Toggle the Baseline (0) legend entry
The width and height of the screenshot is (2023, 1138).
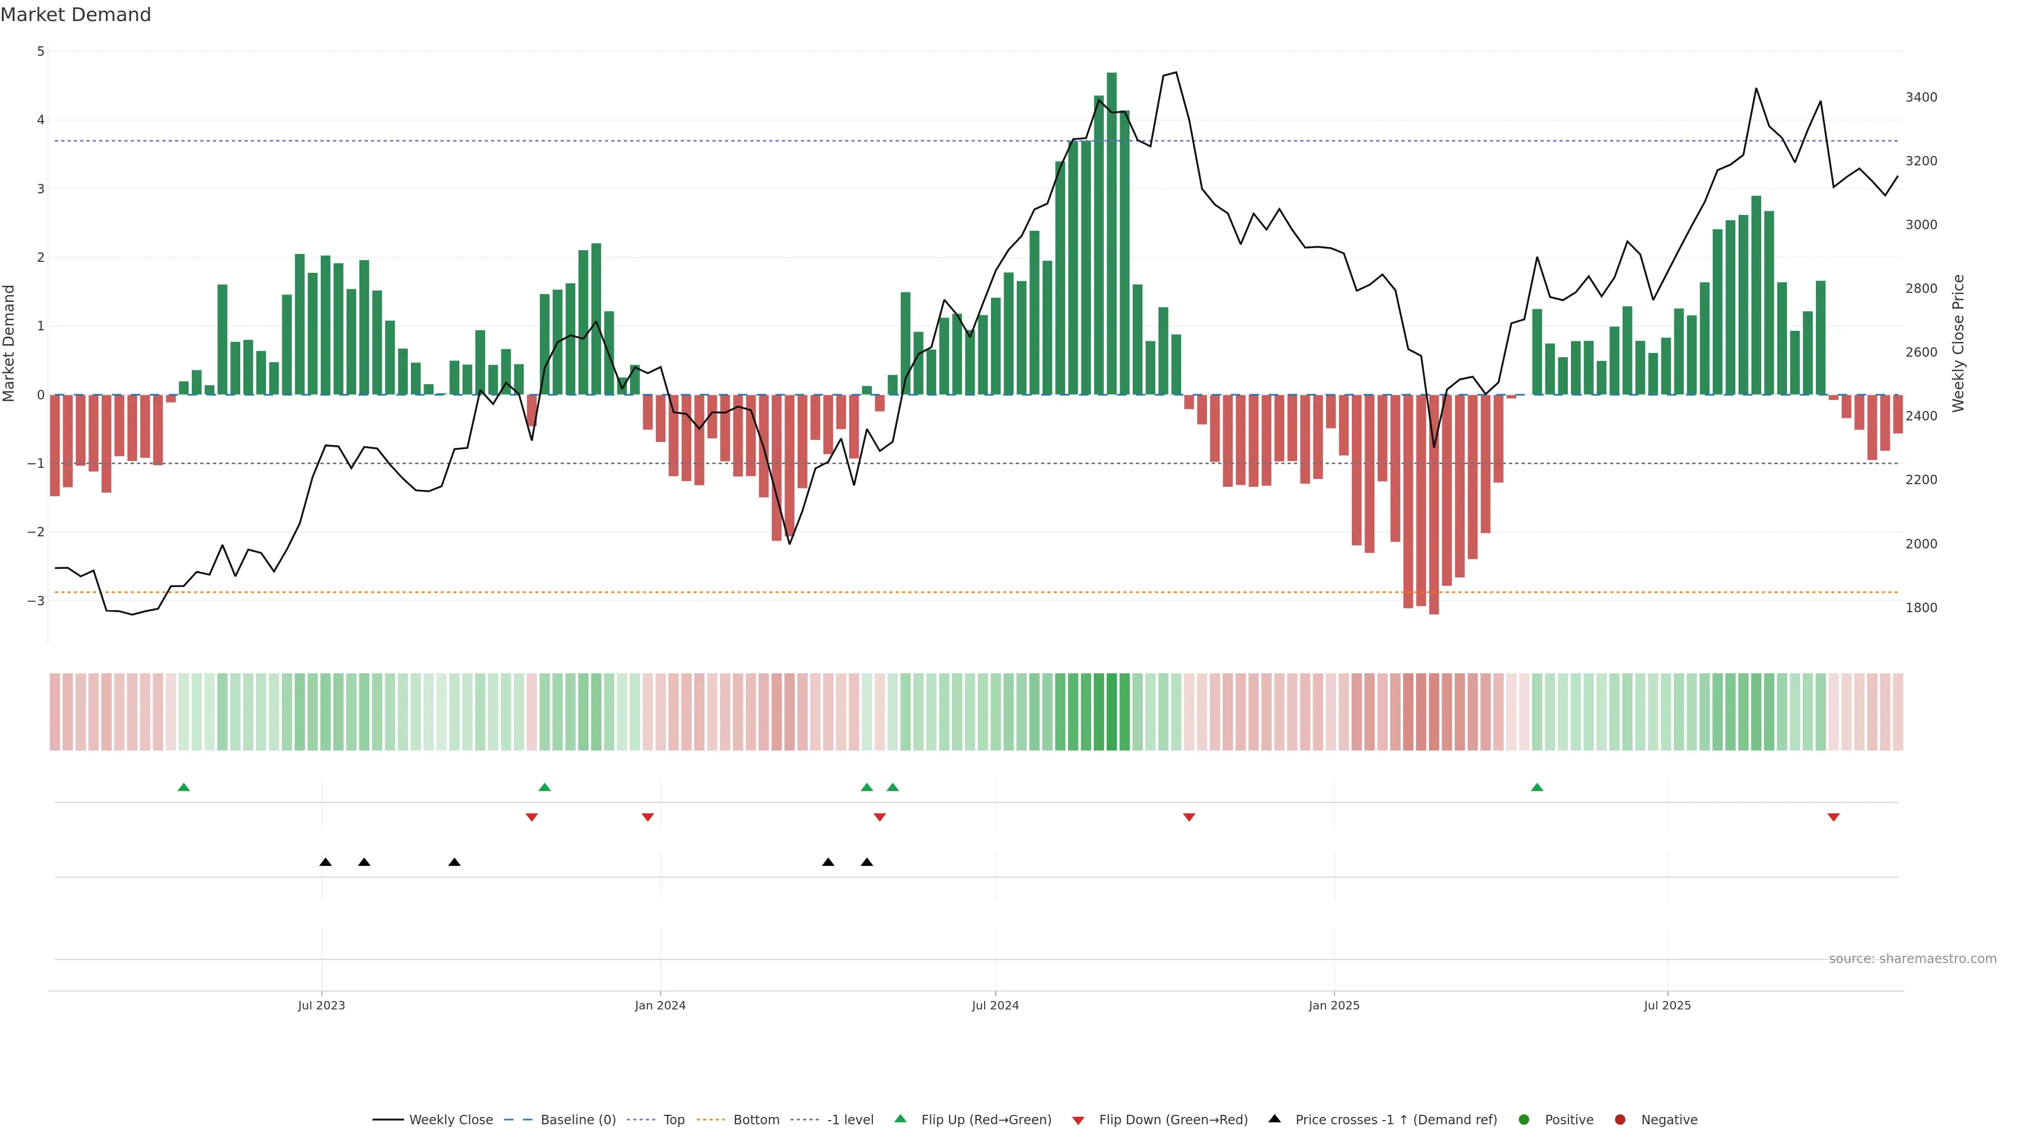(578, 1119)
